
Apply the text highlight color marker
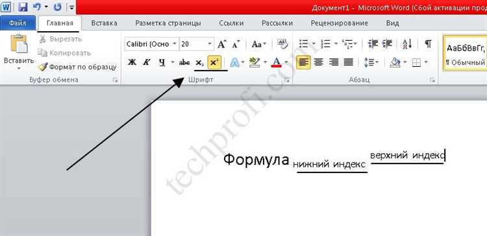(x=255, y=62)
